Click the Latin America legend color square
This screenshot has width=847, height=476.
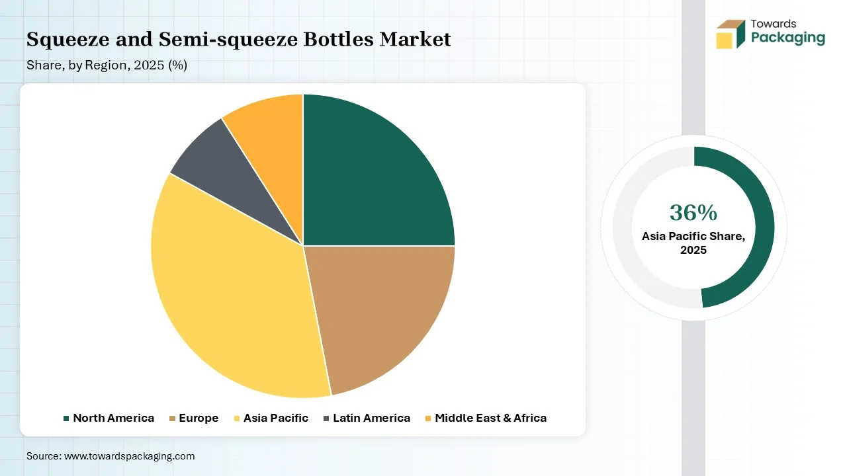[326, 418]
